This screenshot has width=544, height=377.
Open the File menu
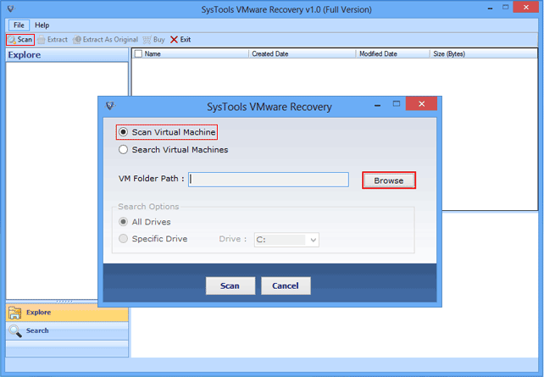(19, 25)
